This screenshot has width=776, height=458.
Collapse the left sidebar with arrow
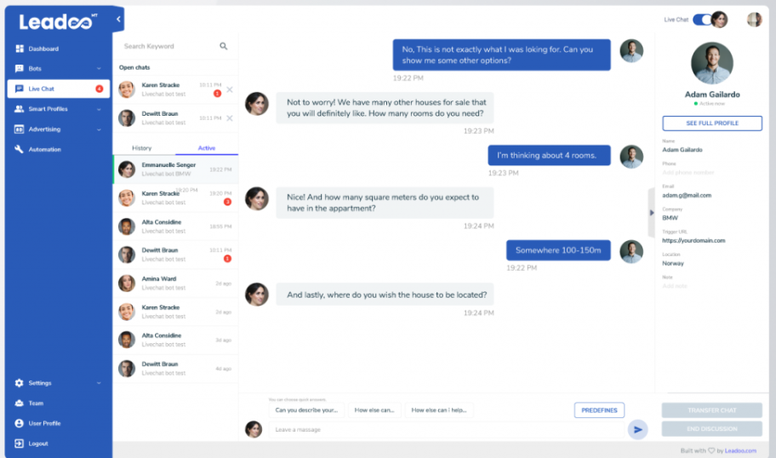(118, 19)
